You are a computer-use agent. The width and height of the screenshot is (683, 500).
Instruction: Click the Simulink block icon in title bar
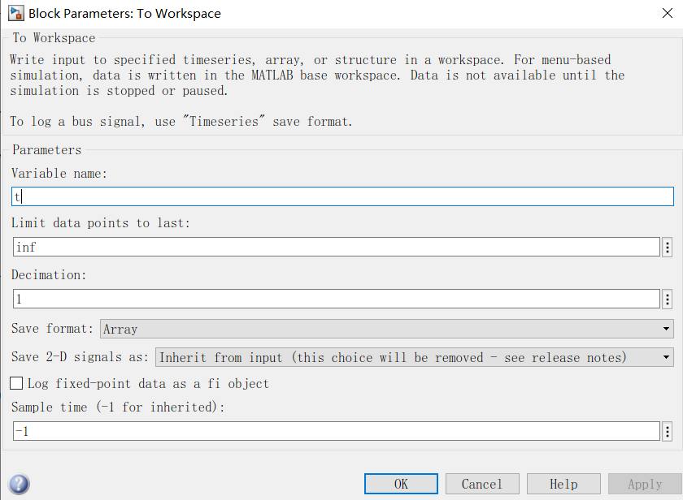point(15,13)
